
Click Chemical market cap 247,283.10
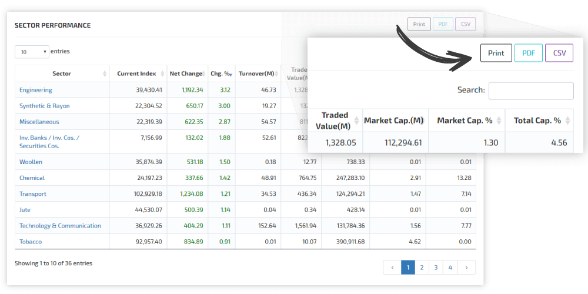[x=350, y=178]
